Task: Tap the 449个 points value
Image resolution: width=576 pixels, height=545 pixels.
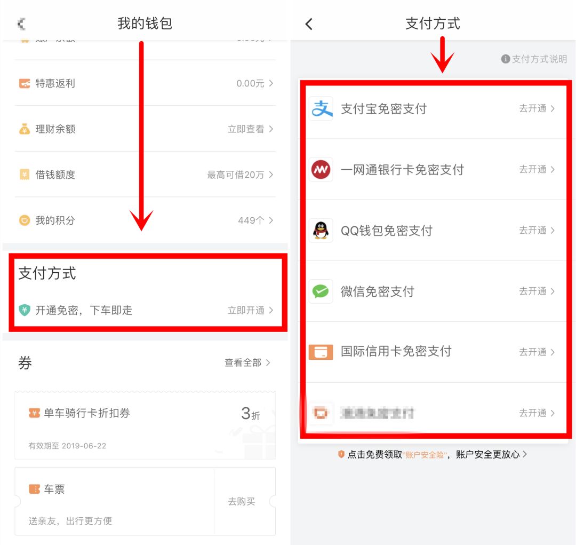Action: (x=251, y=220)
